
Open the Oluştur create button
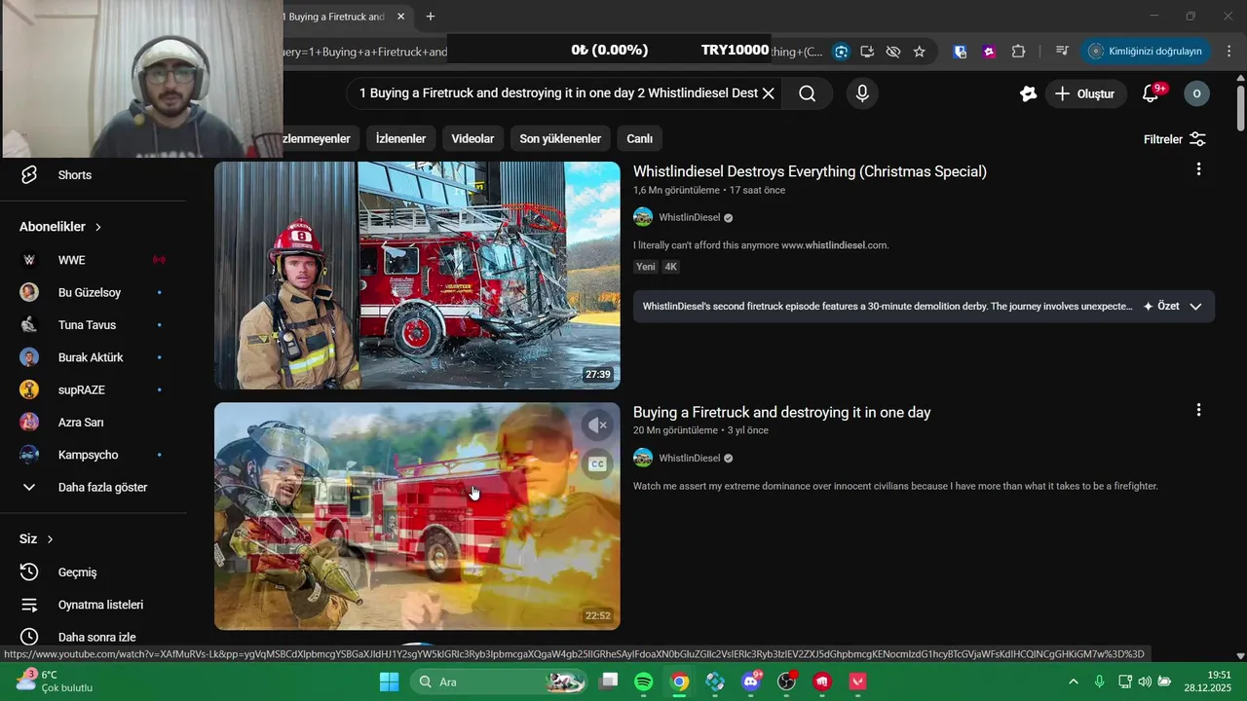point(1085,93)
